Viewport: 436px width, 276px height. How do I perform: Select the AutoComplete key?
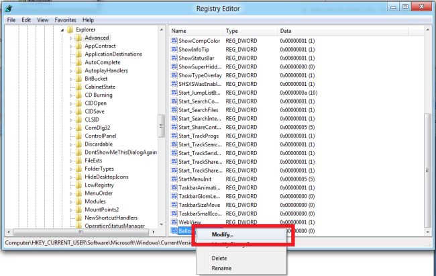(103, 62)
